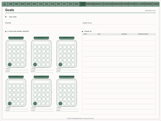Switch to the MAR tab
The image size is (161, 121).
coord(22,4)
